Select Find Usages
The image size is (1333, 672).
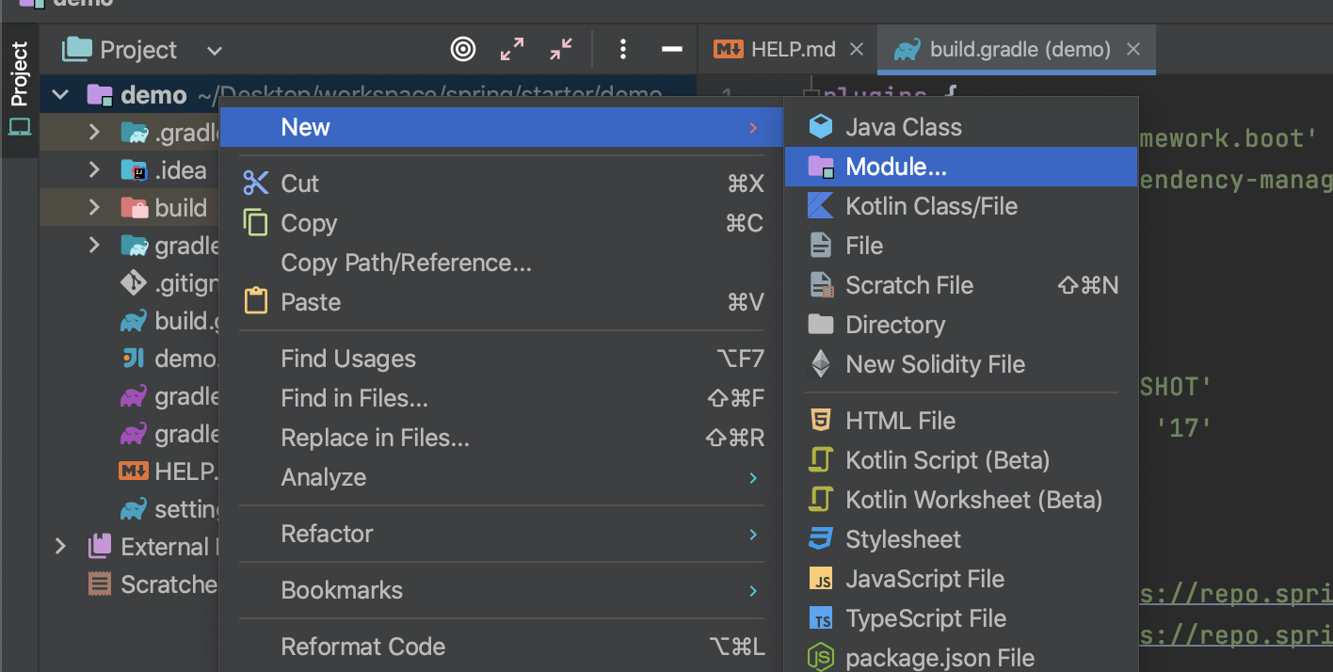click(501, 359)
